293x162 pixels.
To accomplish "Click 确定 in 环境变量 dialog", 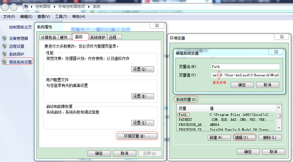I will tap(248, 152).
